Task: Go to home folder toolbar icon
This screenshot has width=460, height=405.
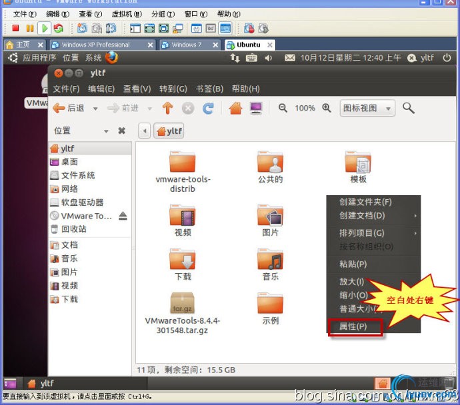Action: [235, 108]
